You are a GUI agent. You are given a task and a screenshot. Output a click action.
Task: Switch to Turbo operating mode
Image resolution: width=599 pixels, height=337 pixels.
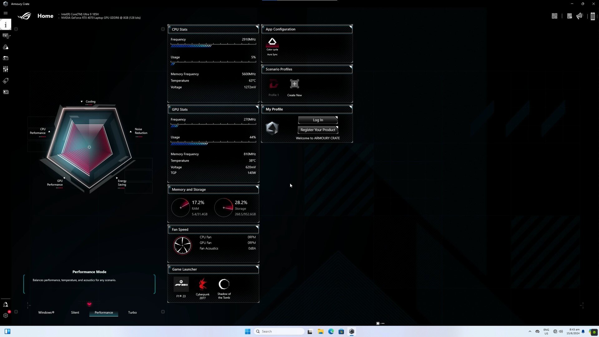click(132, 312)
